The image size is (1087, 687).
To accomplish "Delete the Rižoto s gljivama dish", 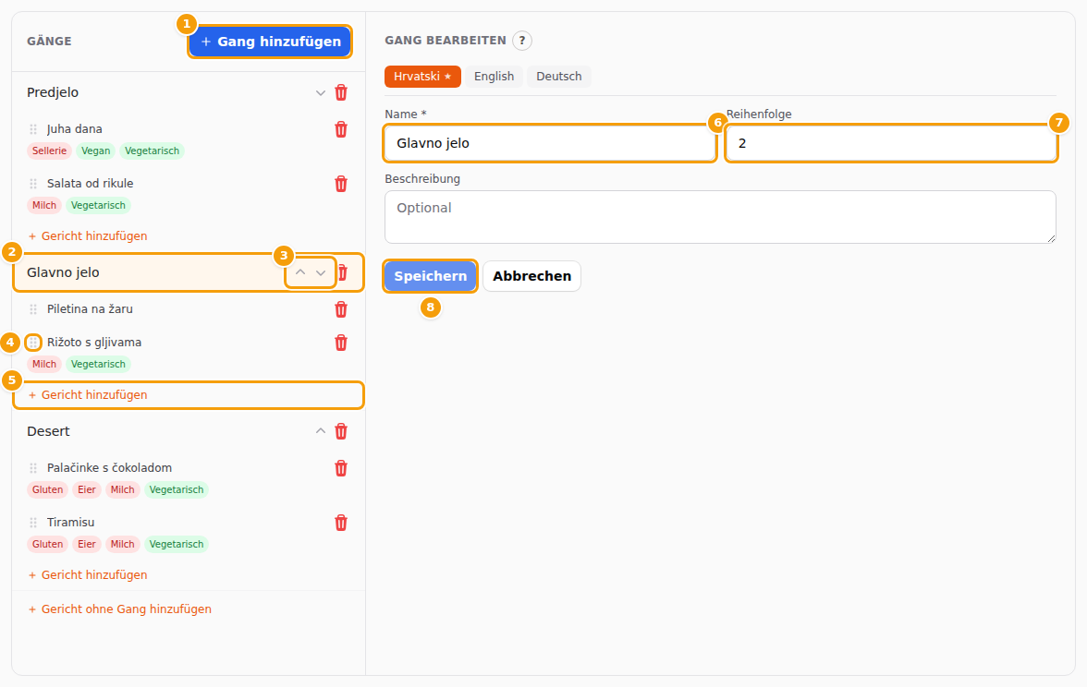I will [341, 343].
